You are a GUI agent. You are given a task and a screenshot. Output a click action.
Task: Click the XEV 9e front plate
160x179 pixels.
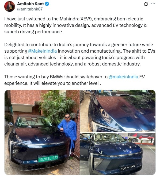tap(128, 167)
